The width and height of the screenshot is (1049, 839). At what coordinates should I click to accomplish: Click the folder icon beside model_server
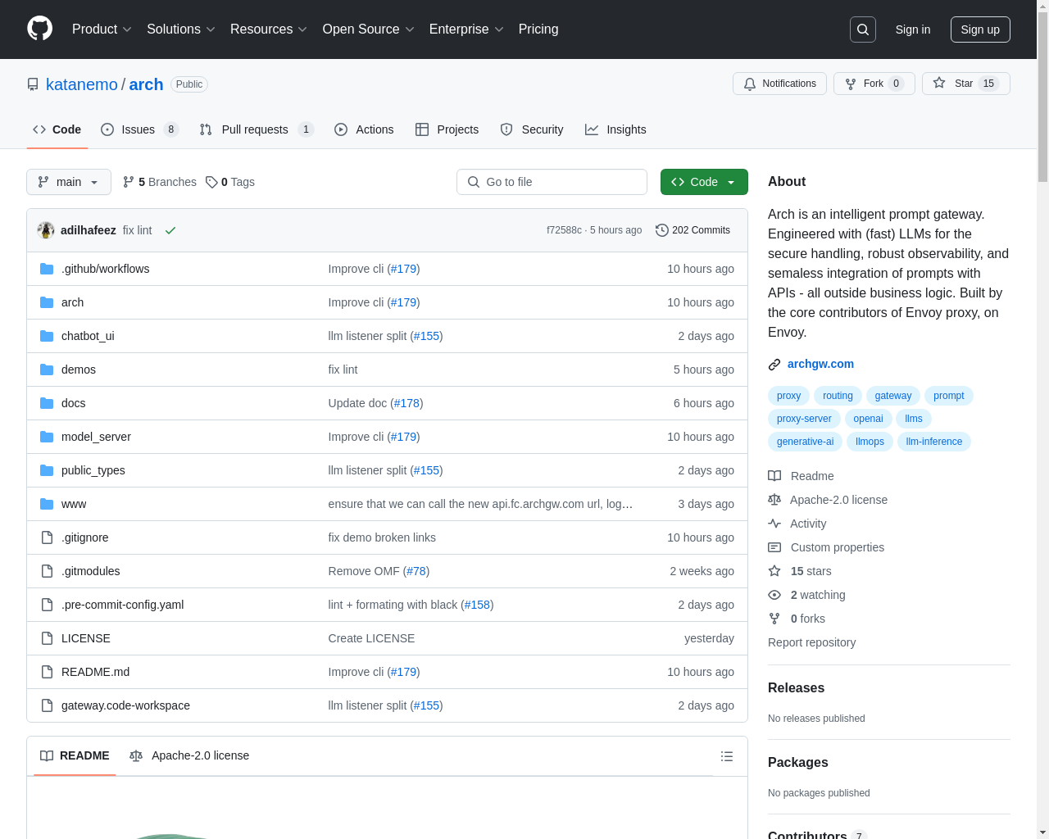point(47,437)
